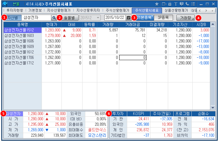
Task: Click the 시장B column header
Action: pos(201,24)
